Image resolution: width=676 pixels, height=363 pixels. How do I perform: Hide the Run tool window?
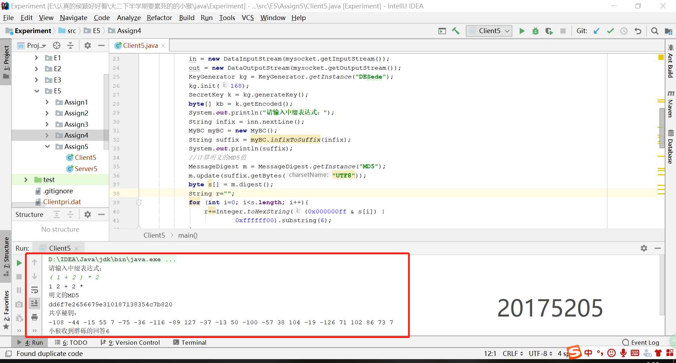(x=657, y=248)
